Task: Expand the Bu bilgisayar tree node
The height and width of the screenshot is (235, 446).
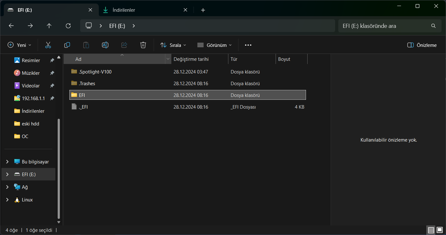Action: pos(7,162)
